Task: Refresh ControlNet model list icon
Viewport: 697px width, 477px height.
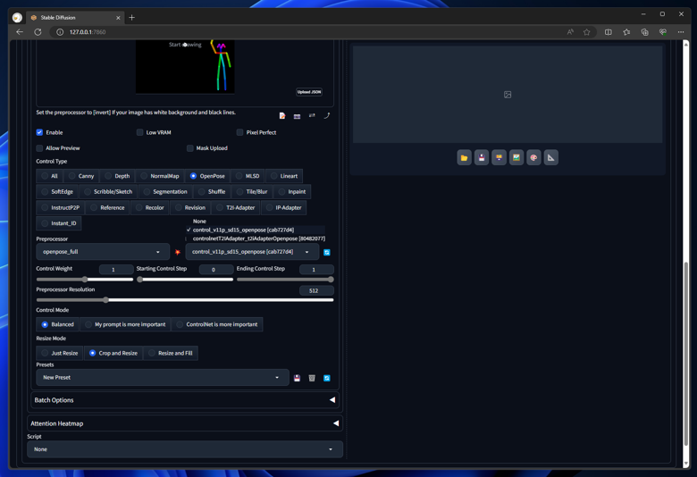Action: click(x=327, y=252)
